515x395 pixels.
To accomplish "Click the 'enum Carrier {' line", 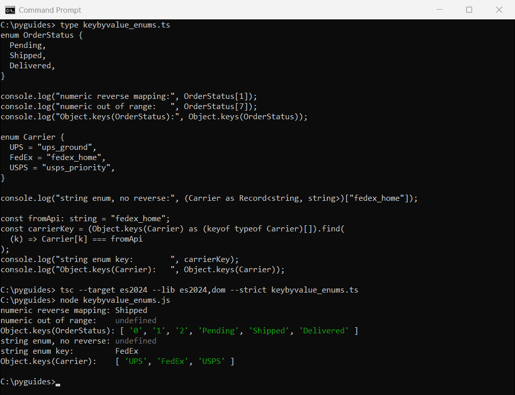I will [x=33, y=137].
